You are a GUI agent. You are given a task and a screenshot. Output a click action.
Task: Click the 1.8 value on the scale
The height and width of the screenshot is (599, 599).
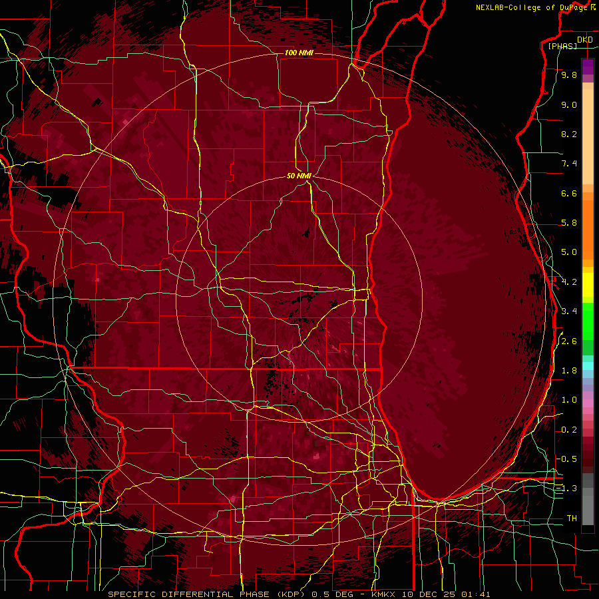(569, 371)
